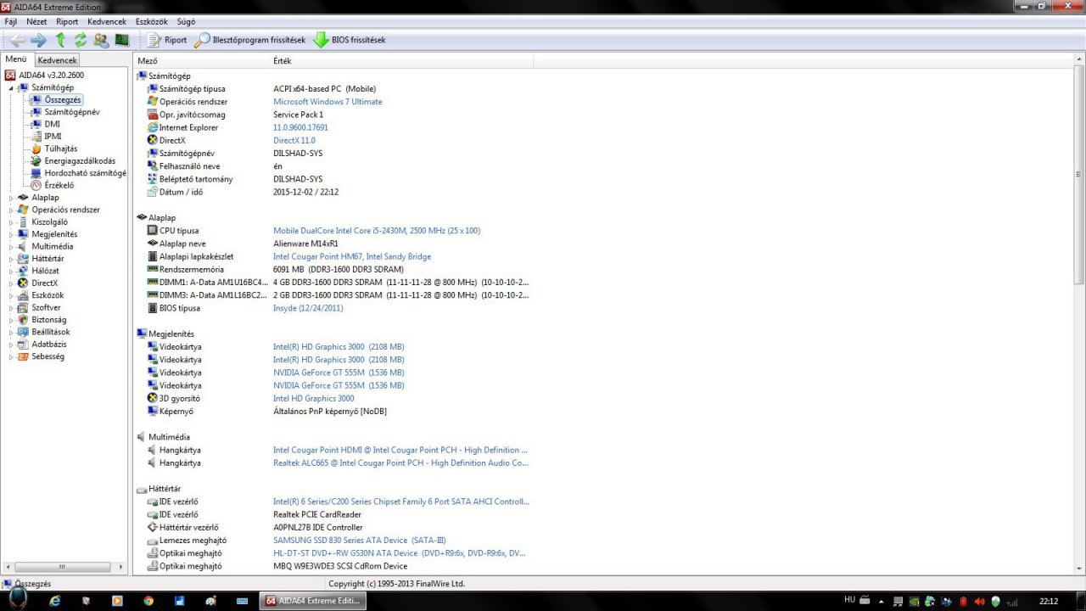
Task: Open the Kedvencek menu in the menu bar
Action: pos(107,21)
